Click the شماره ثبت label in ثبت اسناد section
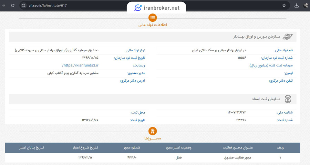The width and height of the screenshot is (310, 165). (x=285, y=120)
